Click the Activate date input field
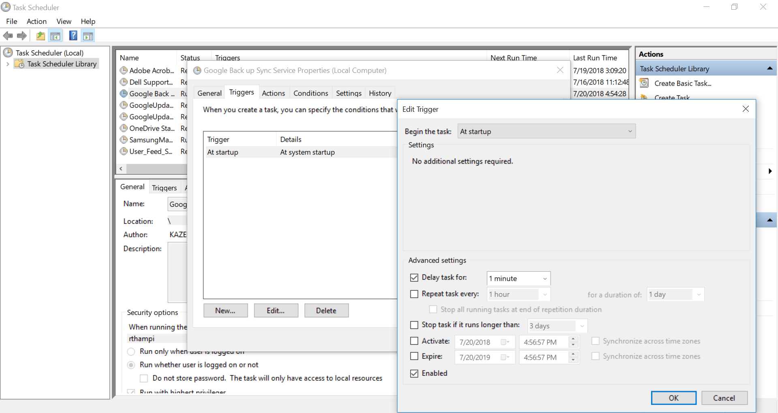This screenshot has height=413, width=778. 485,342
